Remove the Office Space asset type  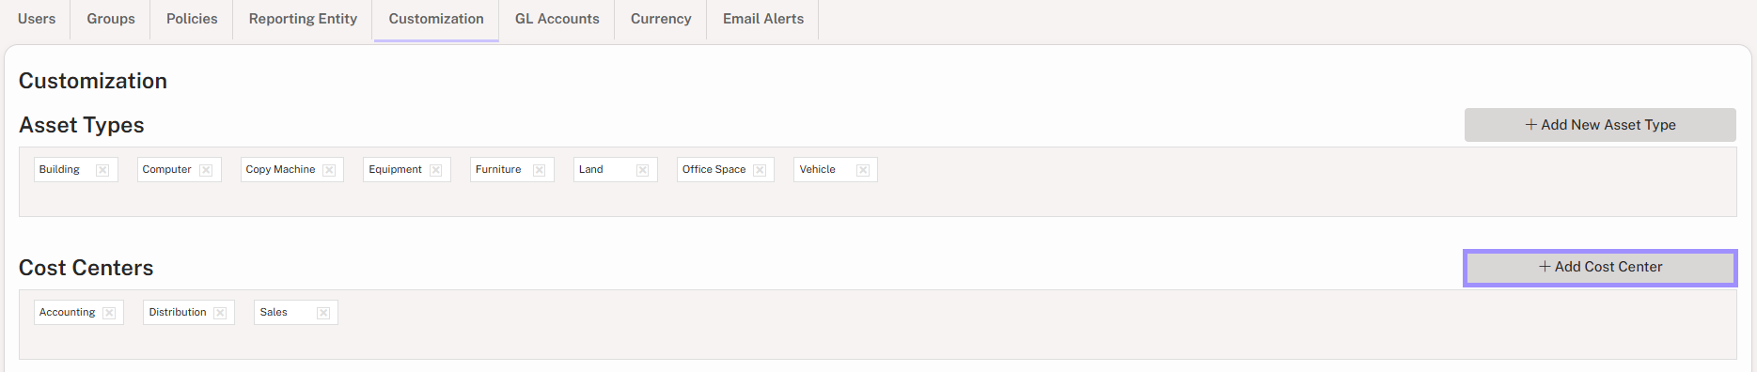pyautogui.click(x=760, y=170)
